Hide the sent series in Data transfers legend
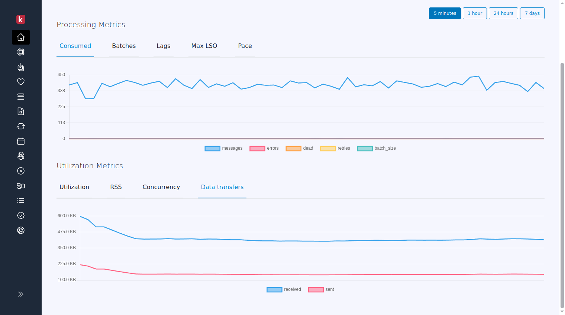The image size is (565, 315). (x=320, y=289)
